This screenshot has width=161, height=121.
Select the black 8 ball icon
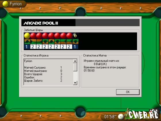point(75,36)
